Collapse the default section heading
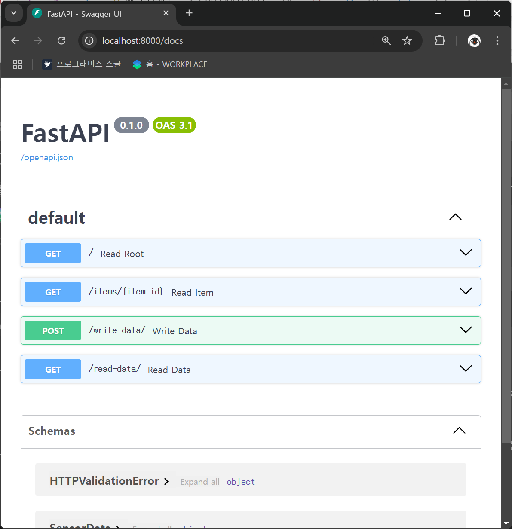 56,218
